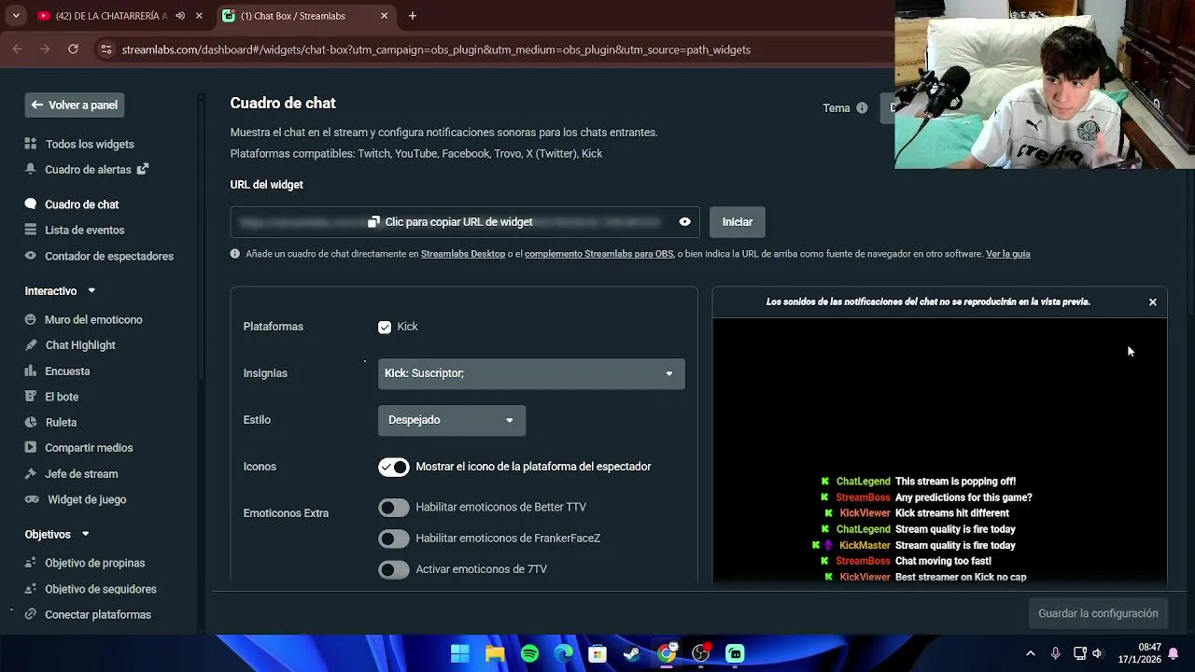
Task: Open the Insignias dropdown
Action: coord(531,373)
